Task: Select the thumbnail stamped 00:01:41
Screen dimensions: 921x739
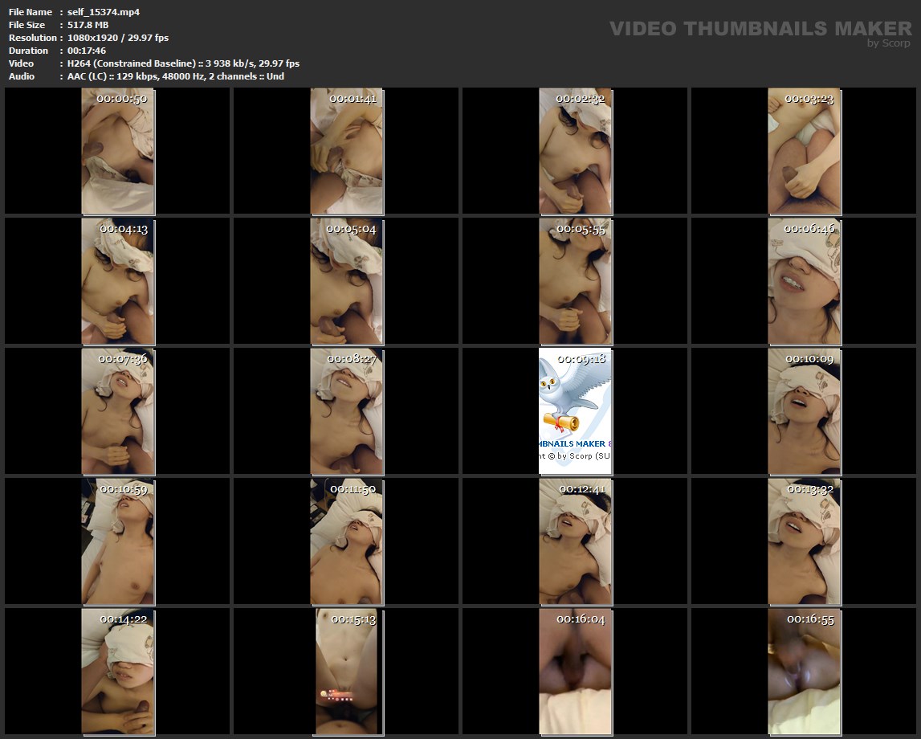Action: pos(347,151)
